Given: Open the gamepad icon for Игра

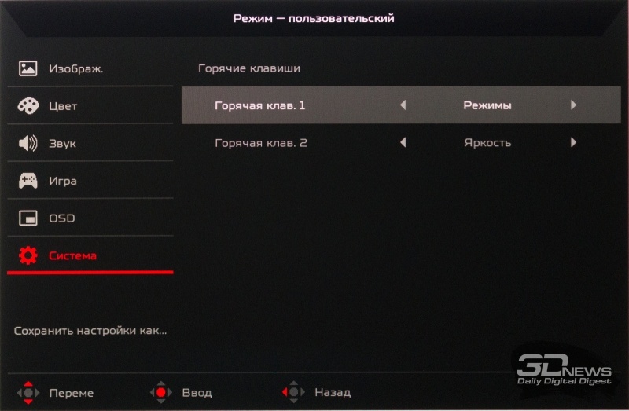Looking at the screenshot, I should pyautogui.click(x=28, y=181).
